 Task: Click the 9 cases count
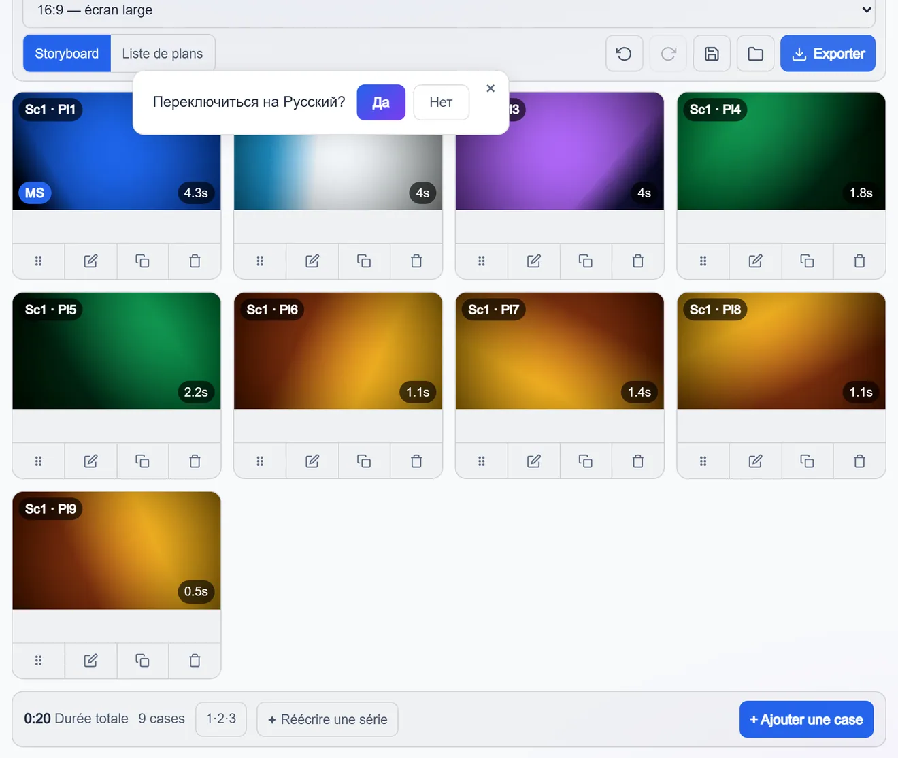point(161,719)
